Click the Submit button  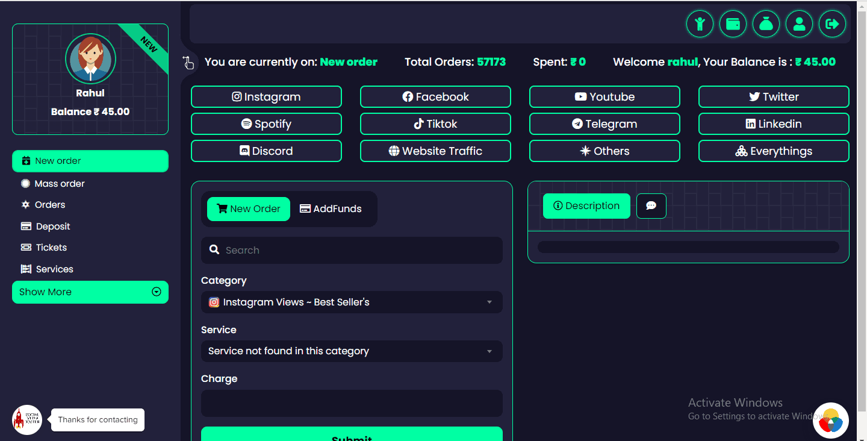(352, 434)
